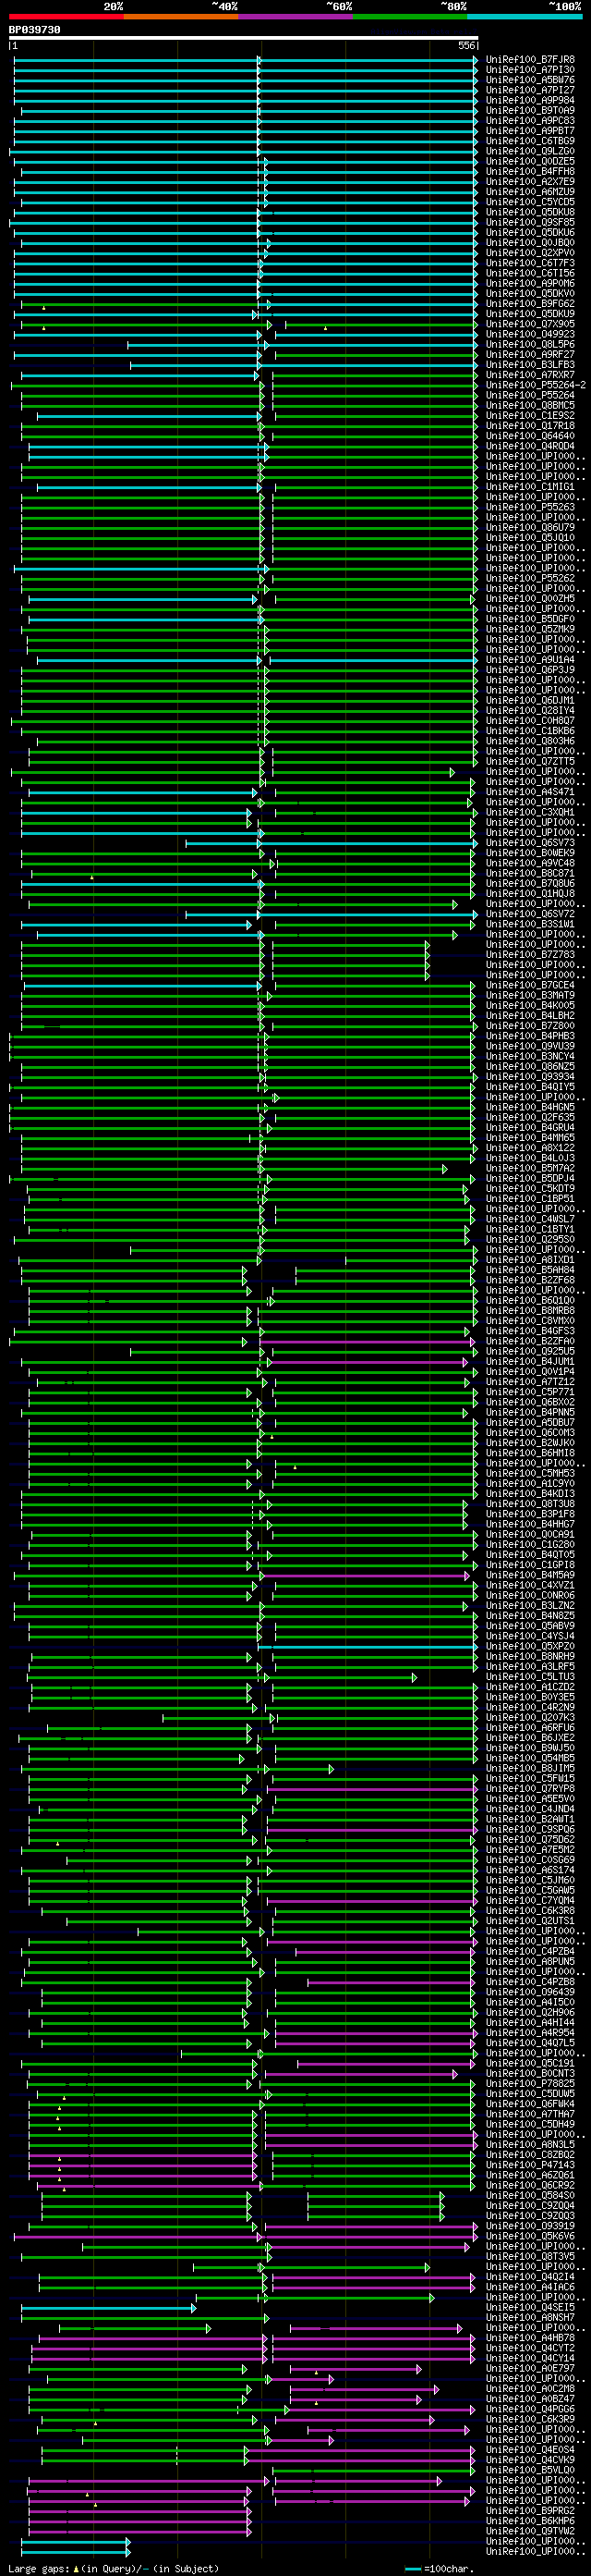
Task: Click the UniRef100_P55264-2 label
Action: tap(537, 386)
